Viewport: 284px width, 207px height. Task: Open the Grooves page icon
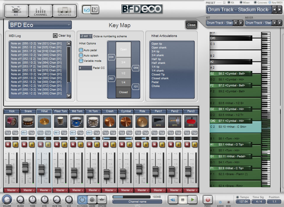point(65,11)
